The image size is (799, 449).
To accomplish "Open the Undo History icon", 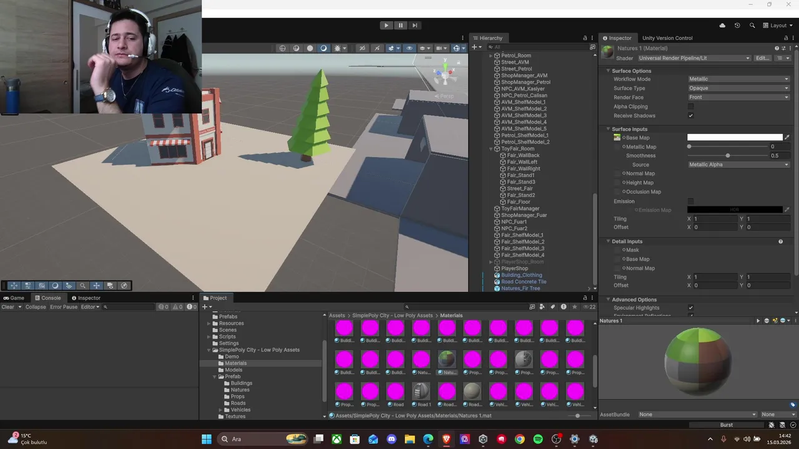I will (x=737, y=26).
